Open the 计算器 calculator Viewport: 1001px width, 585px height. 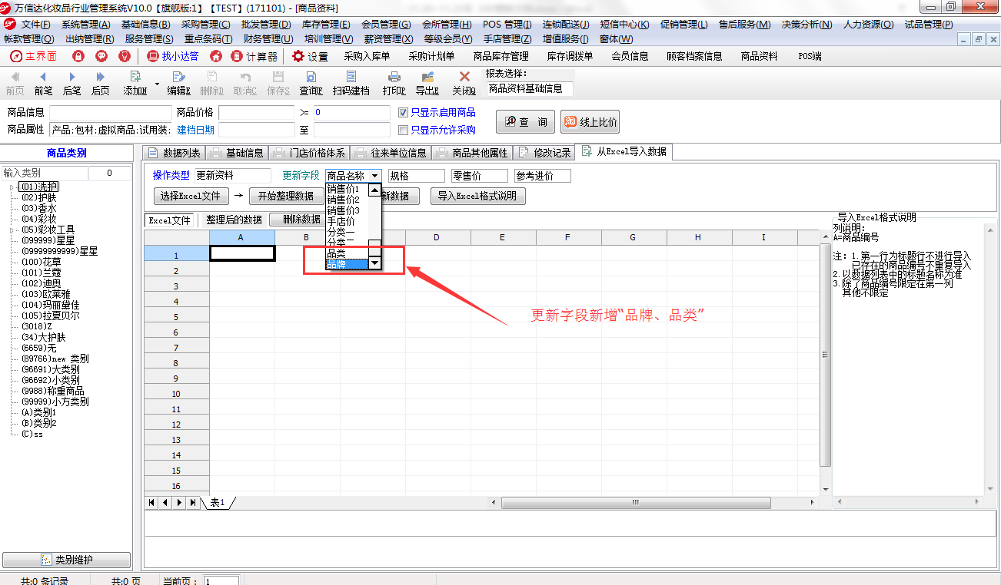[x=254, y=56]
